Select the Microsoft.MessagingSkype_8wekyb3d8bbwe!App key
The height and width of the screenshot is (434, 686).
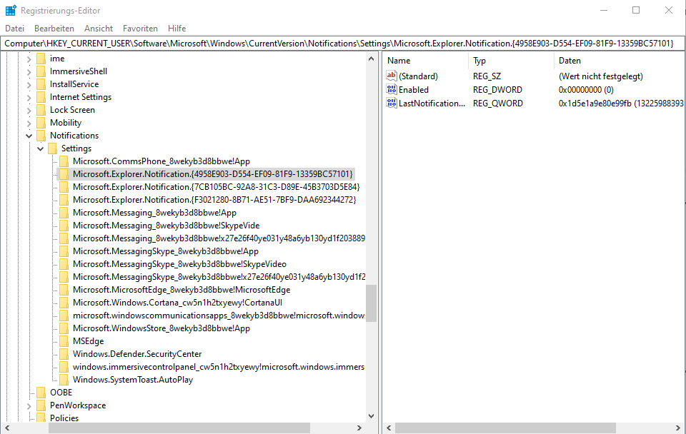coord(166,251)
